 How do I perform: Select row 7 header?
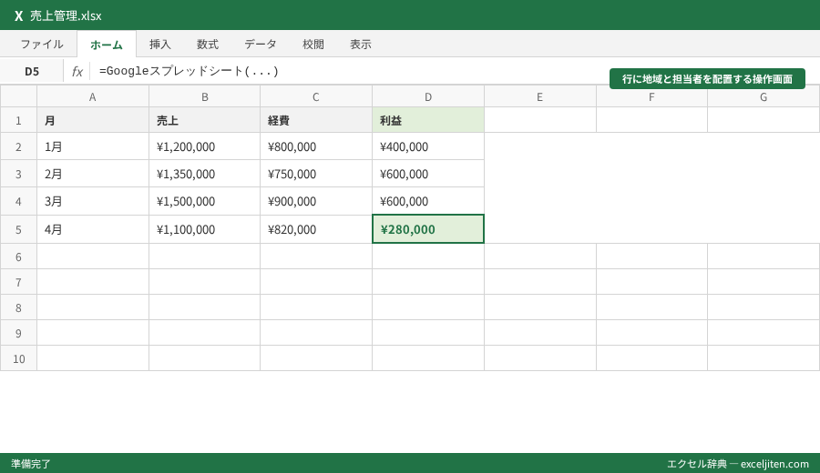point(18,282)
